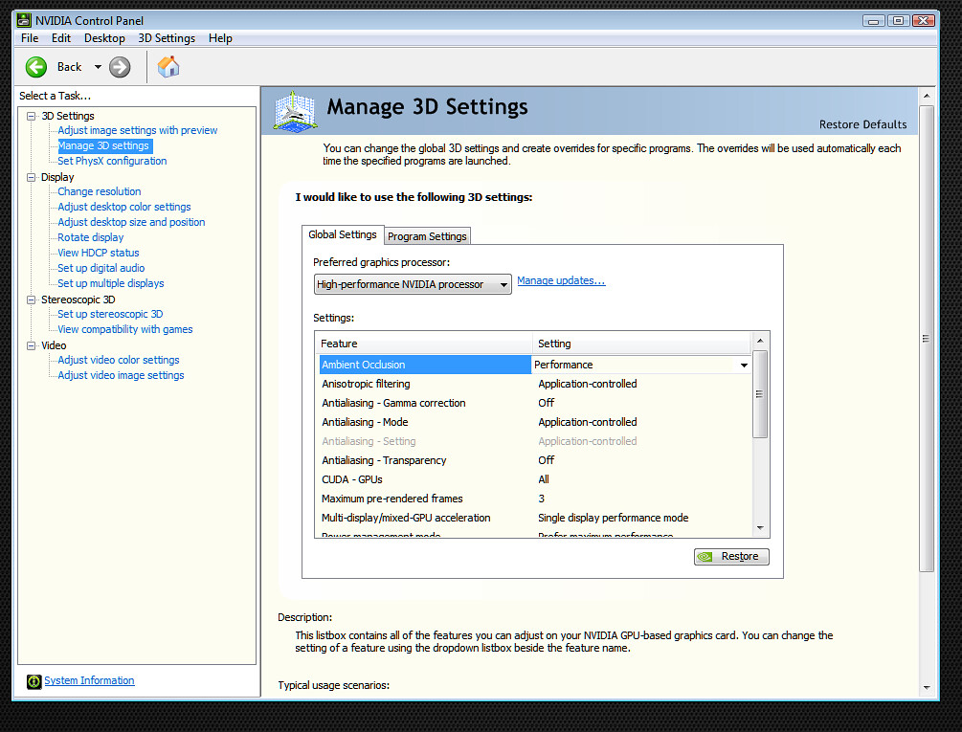Click the Manage updates link
The height and width of the screenshot is (732, 962).
(x=561, y=280)
